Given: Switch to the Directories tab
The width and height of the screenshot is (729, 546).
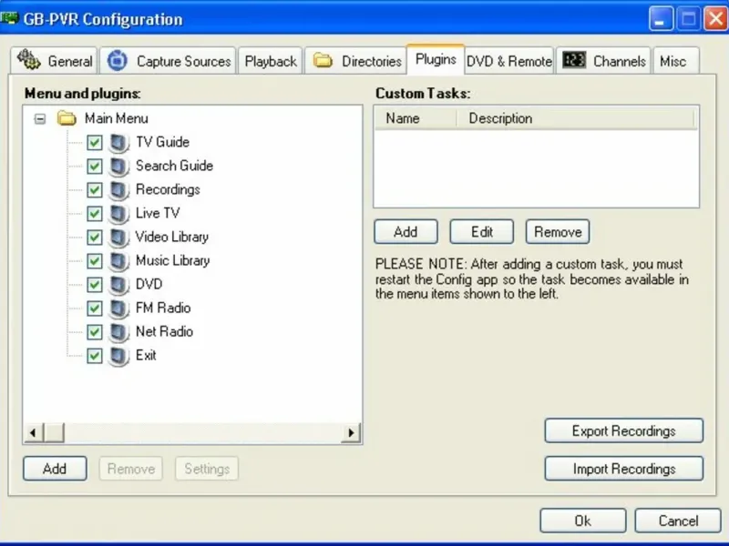Looking at the screenshot, I should pos(355,61).
